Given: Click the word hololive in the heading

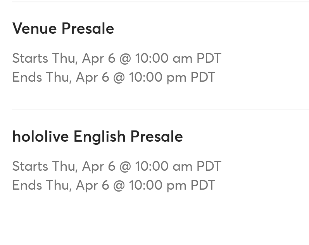Looking at the screenshot, I should 40,137.
